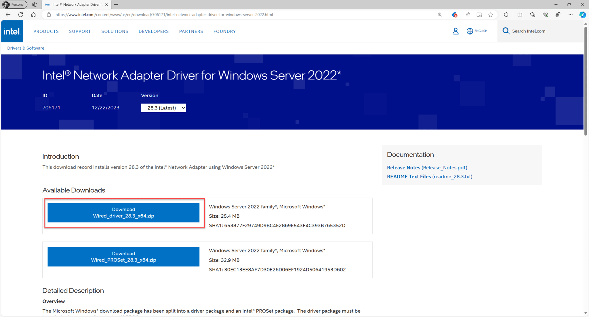This screenshot has width=589, height=317.
Task: Open the ENGLISH language selector globe
Action: click(470, 31)
